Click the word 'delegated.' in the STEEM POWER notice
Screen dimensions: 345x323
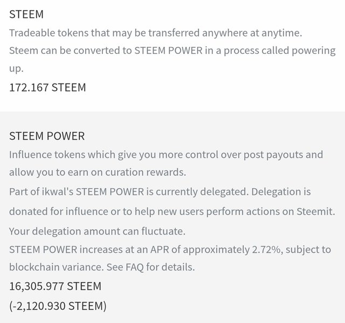pos(224,192)
